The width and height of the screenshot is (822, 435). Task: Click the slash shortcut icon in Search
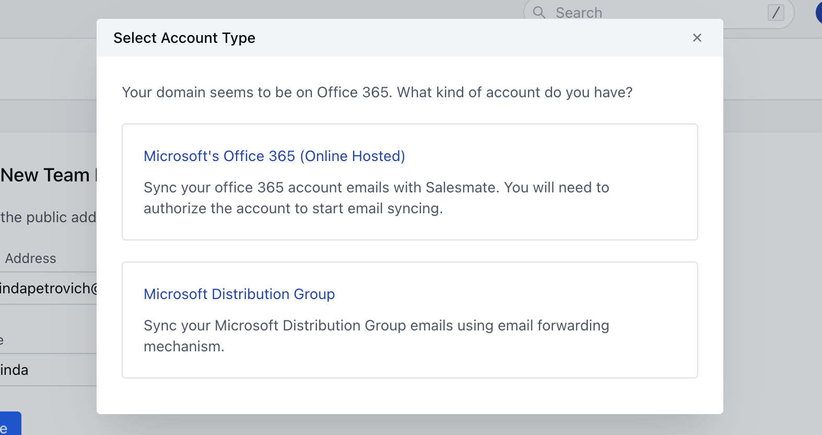point(776,13)
